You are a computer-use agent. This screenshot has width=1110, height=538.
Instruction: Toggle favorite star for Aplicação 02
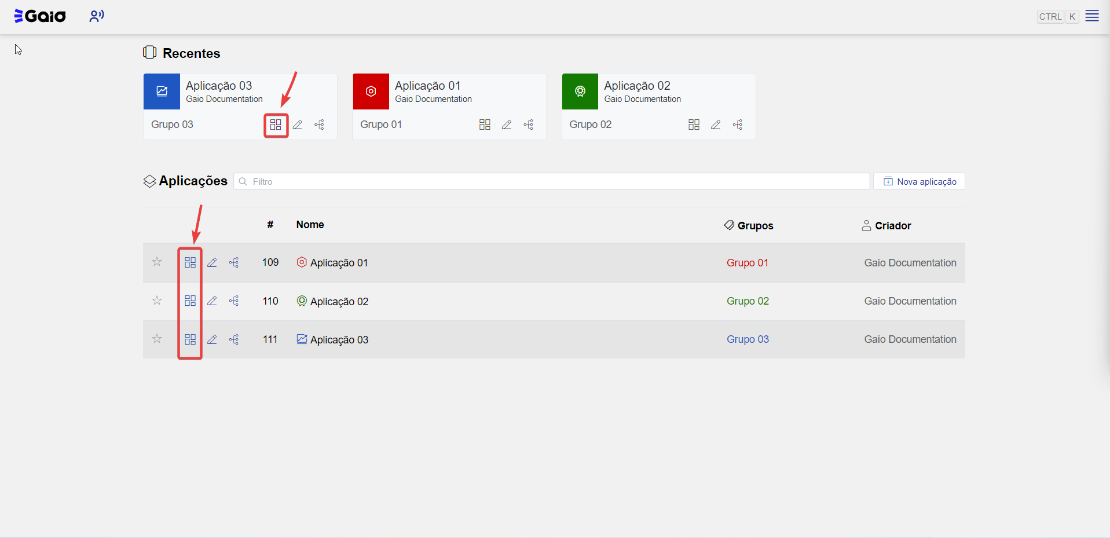coord(157,300)
